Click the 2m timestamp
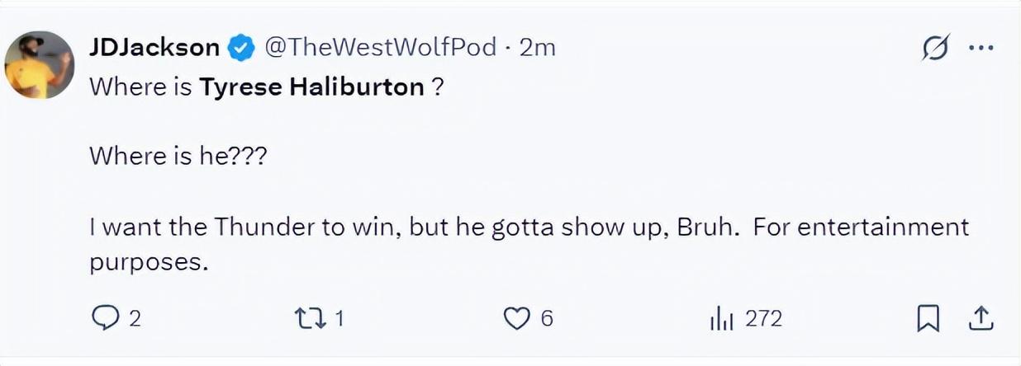 point(538,48)
